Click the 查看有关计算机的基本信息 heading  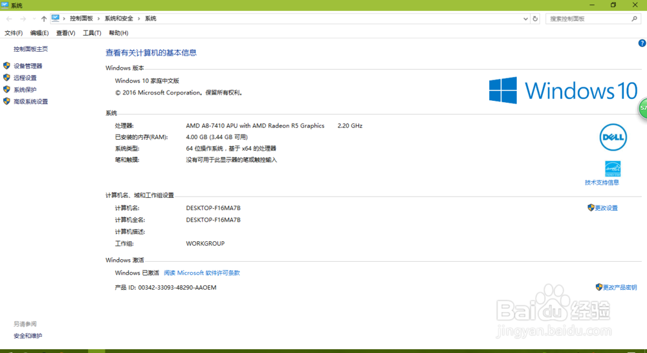pos(151,53)
